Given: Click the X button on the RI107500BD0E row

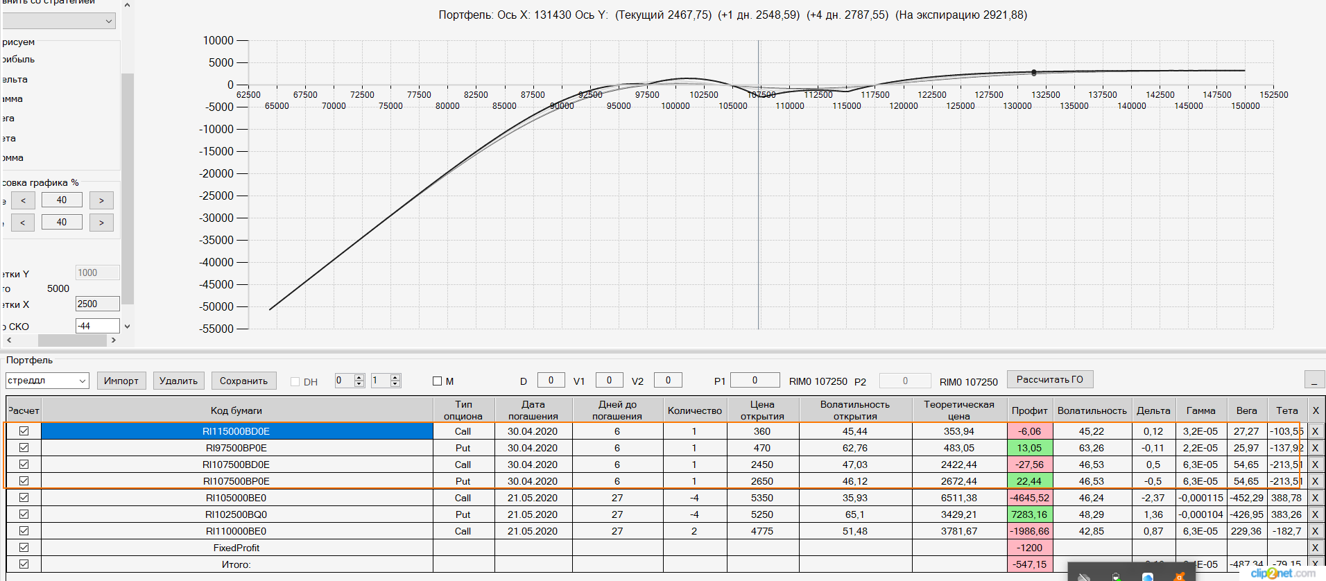Looking at the screenshot, I should [1315, 465].
